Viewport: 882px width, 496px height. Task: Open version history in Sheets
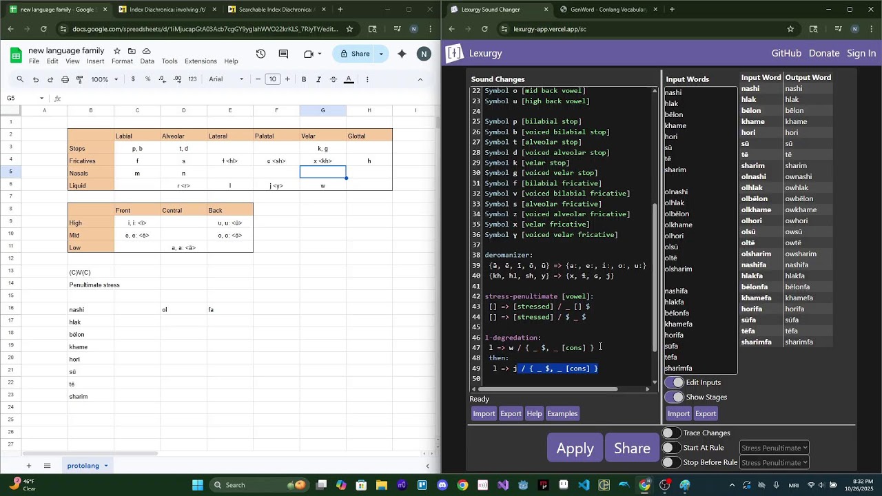260,54
